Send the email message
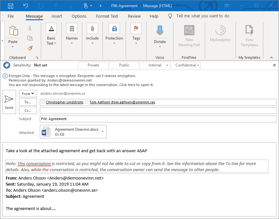The image size is (279, 219). click(x=9, y=102)
